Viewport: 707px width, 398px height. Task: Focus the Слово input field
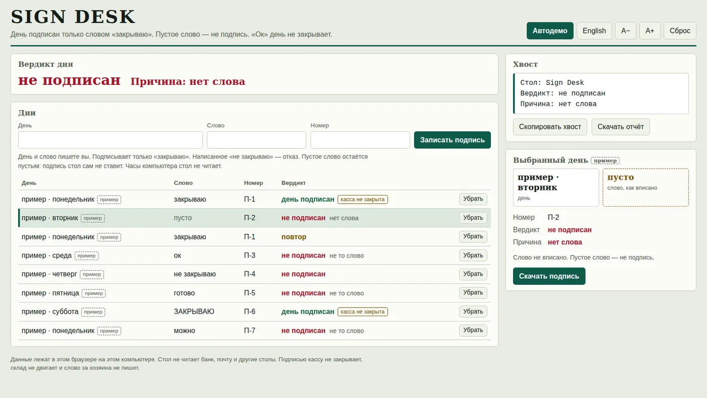[257, 140]
